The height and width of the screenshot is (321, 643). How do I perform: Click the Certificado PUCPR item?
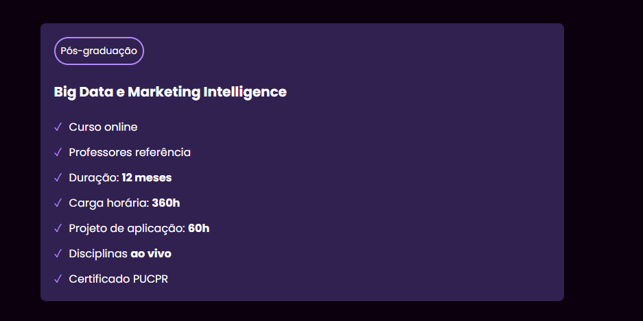pyautogui.click(x=119, y=279)
